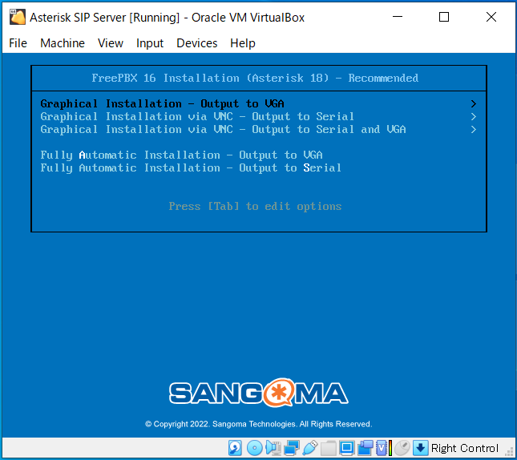Open the File menu
This screenshot has height=460, width=517.
[x=18, y=43]
